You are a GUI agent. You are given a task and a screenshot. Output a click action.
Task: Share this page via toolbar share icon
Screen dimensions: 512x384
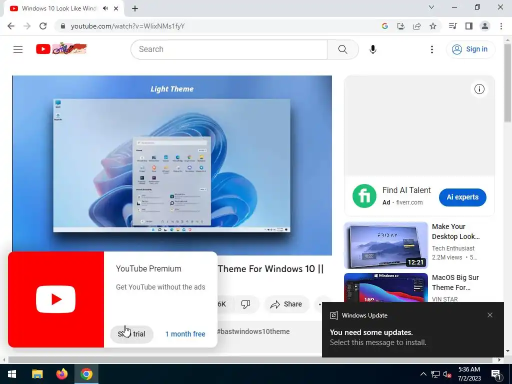[x=416, y=26]
